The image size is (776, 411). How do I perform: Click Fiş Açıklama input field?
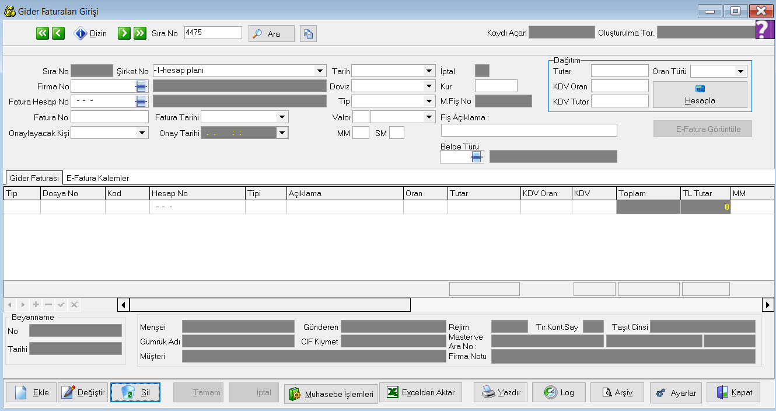point(529,130)
